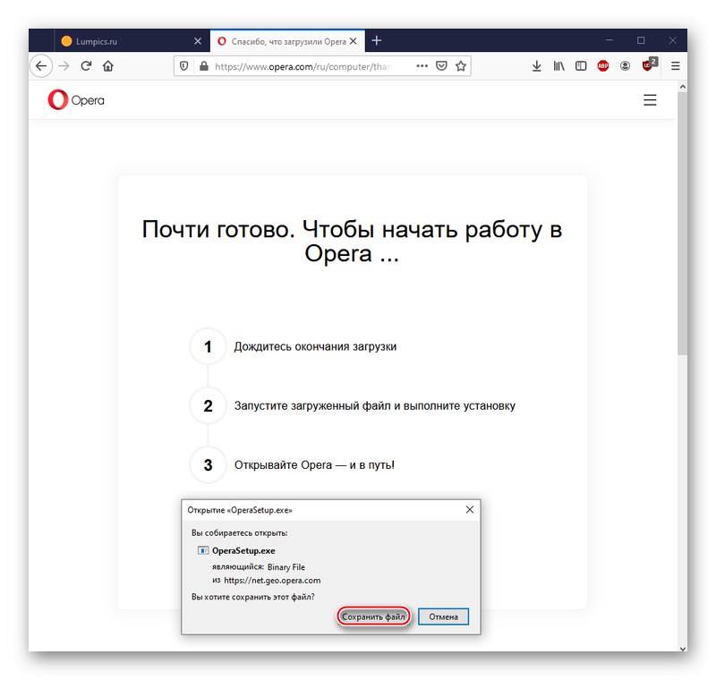Open page actions three-dot menu

pos(422,66)
